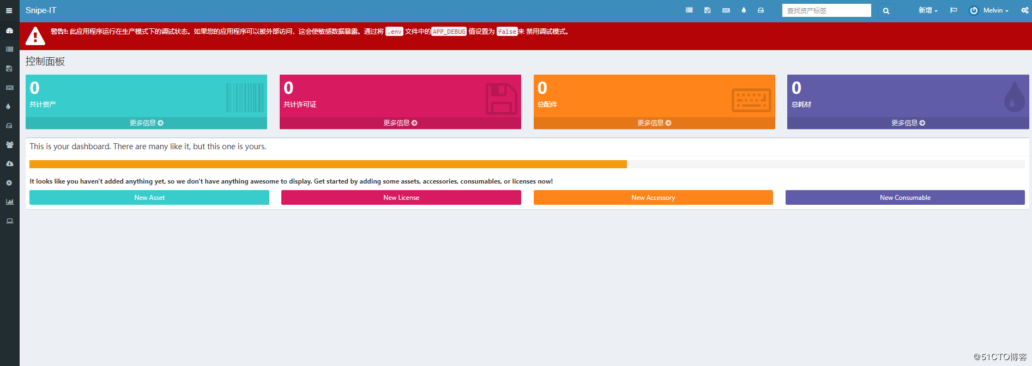The height and width of the screenshot is (366, 1032).
Task: Click the New License button
Action: tap(401, 198)
